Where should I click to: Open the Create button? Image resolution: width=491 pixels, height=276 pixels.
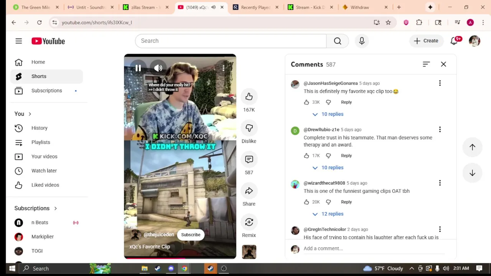(x=426, y=41)
